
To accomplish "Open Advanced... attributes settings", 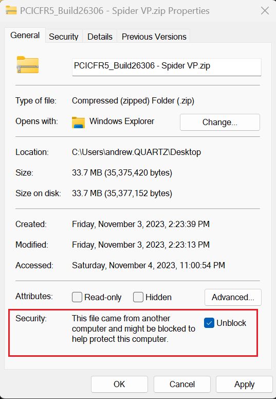I will [x=233, y=297].
